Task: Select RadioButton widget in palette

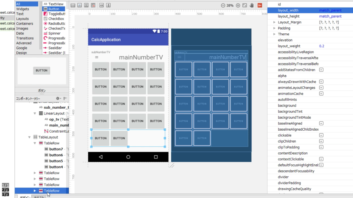Action: pyautogui.click(x=54, y=24)
